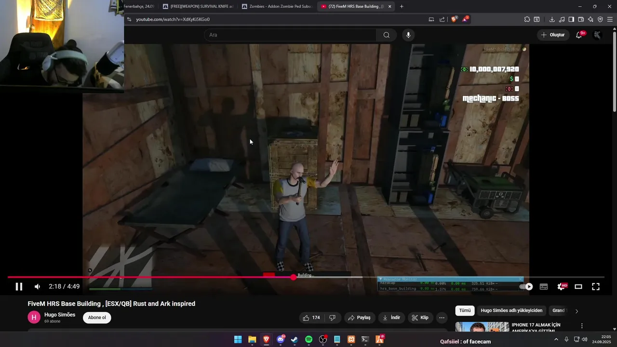617x347 pixels.
Task: Open Leo AI sparkle icon
Action: click(590, 19)
